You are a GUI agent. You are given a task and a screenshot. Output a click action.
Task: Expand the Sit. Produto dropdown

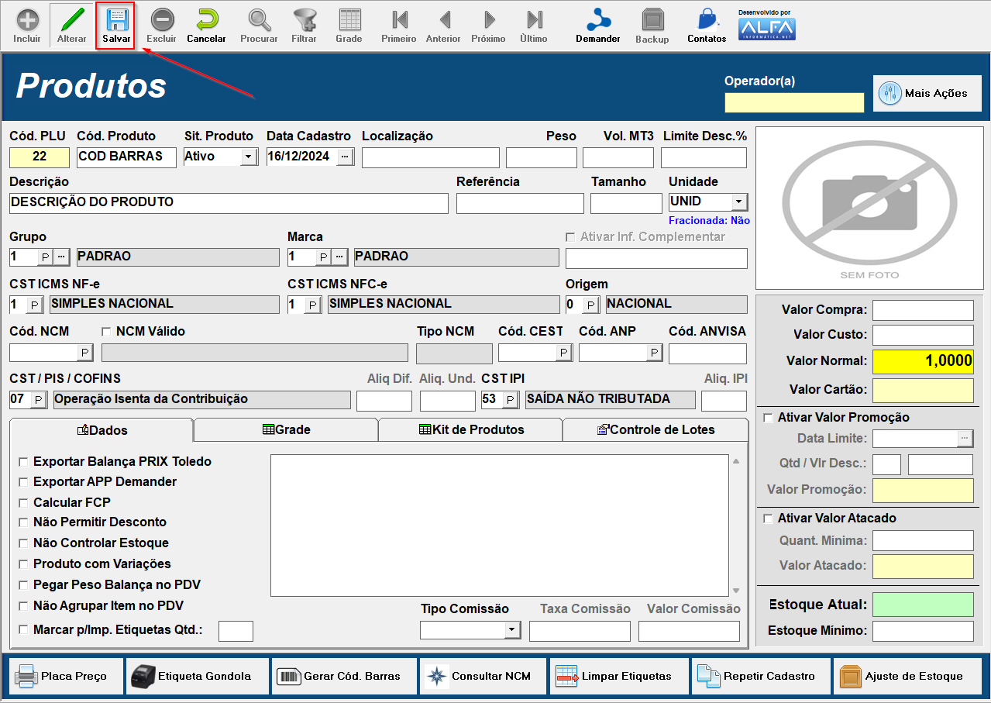[248, 157]
